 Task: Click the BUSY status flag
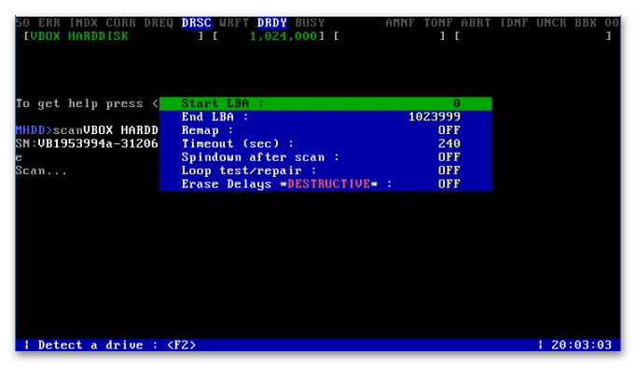(x=310, y=23)
